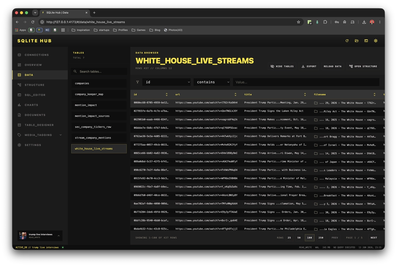The image size is (397, 266).
Task: Sort by the title column arrows
Action: 305,94
